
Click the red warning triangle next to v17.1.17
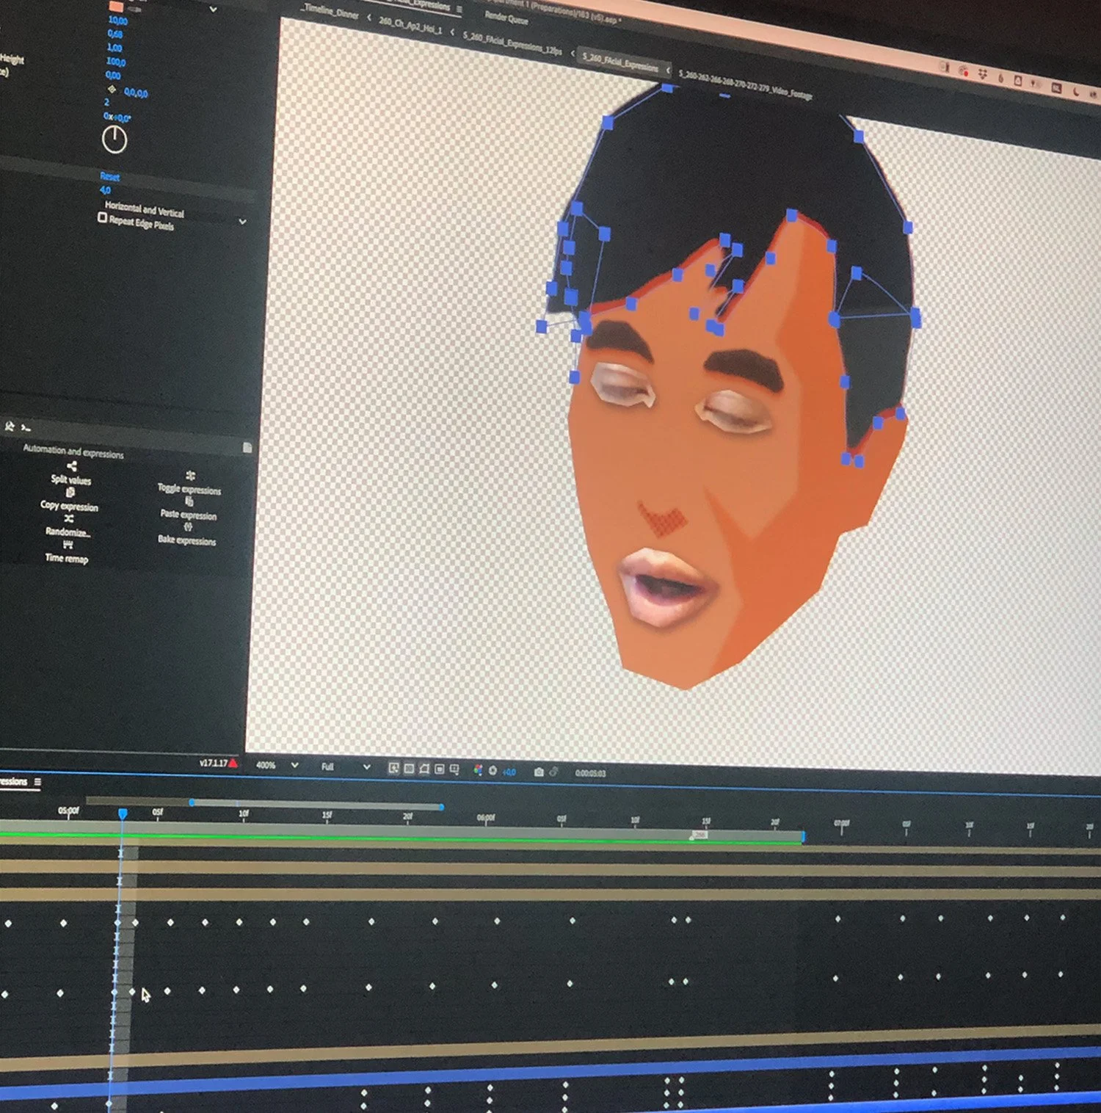[x=233, y=763]
